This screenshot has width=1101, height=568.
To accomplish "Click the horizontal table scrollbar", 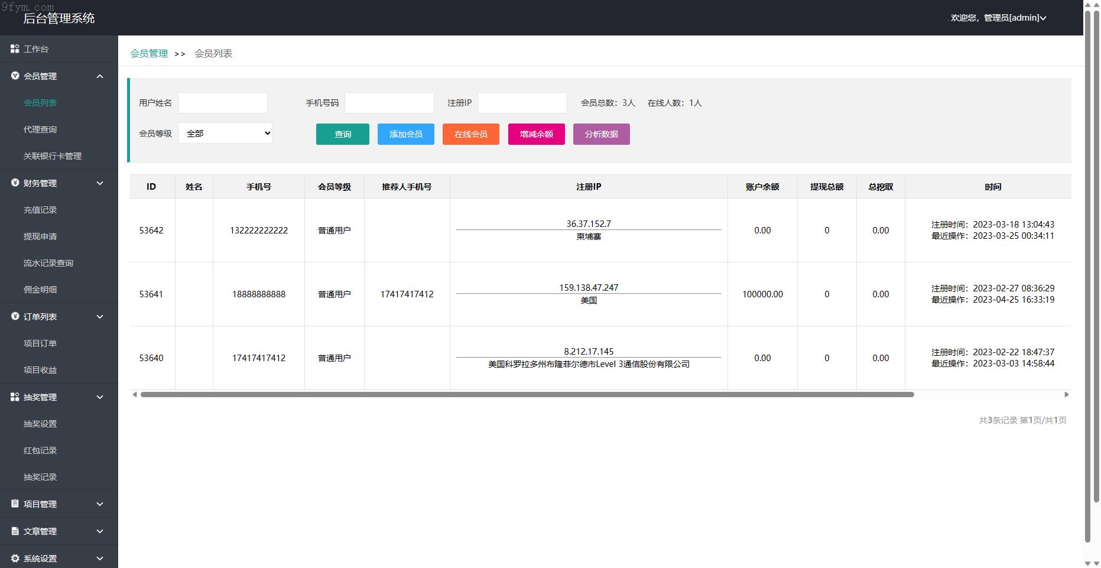I will 527,394.
